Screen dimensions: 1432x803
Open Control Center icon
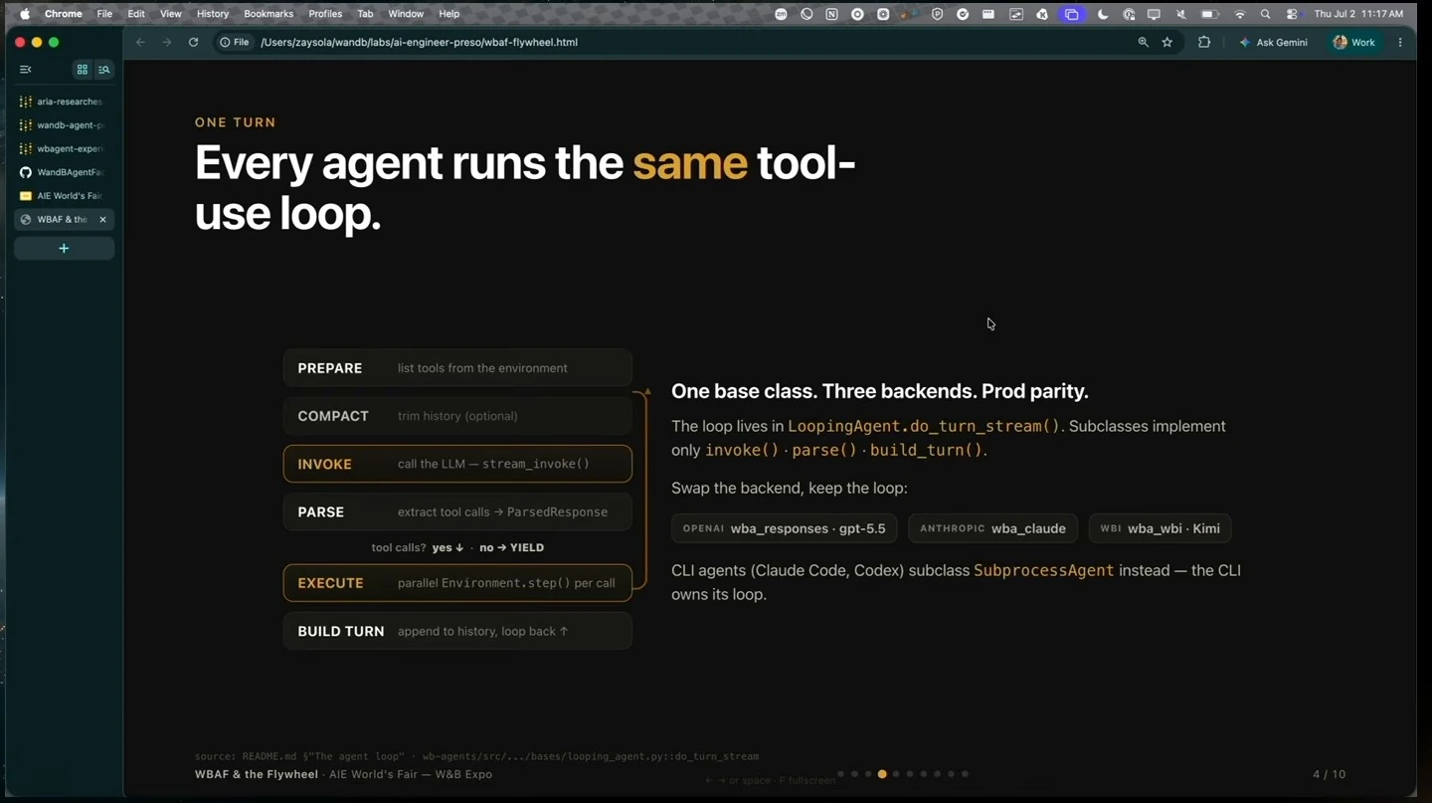pos(1292,14)
